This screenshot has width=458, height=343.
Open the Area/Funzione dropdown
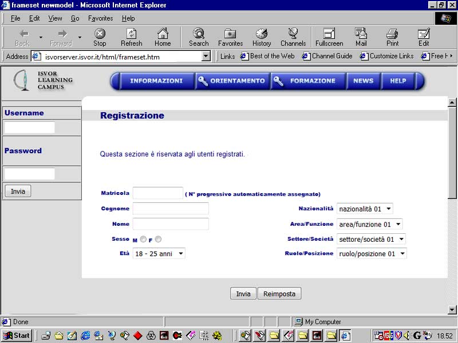point(369,224)
